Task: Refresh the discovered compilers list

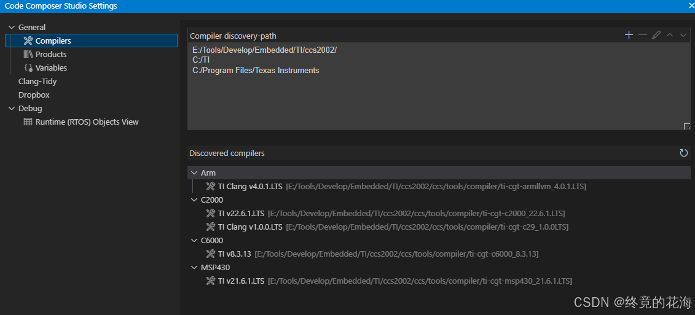Action: 683,153
